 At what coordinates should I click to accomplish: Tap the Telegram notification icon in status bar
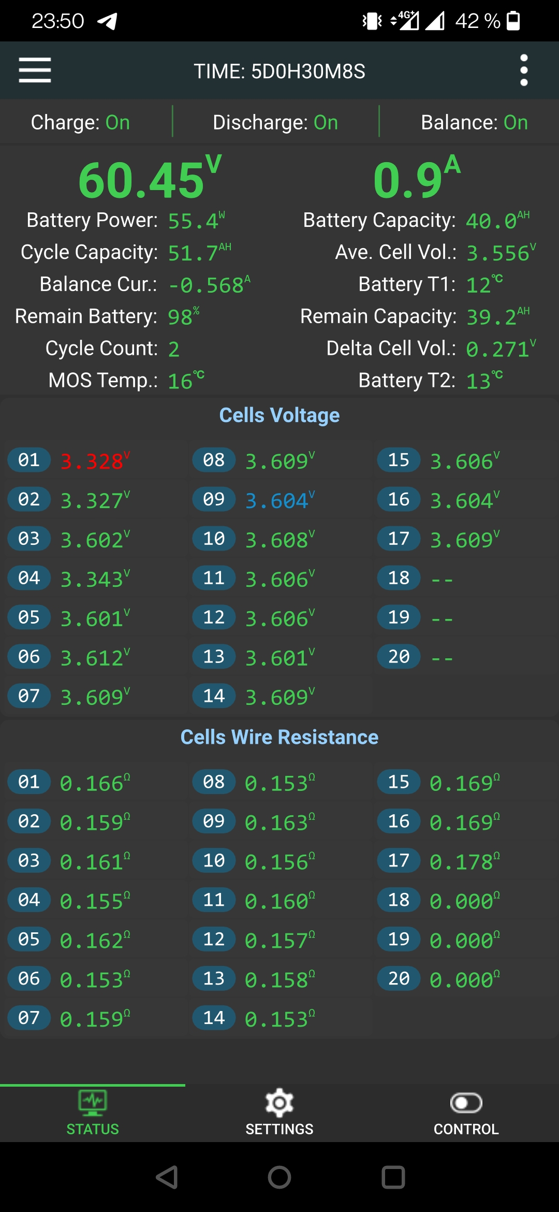(x=107, y=21)
